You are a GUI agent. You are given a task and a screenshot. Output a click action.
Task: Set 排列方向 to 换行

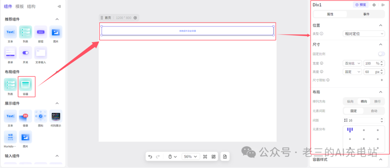click(377, 101)
